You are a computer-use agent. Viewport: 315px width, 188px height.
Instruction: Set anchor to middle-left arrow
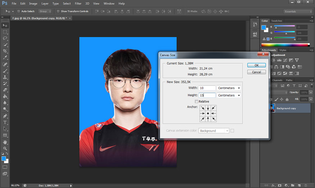point(202,114)
